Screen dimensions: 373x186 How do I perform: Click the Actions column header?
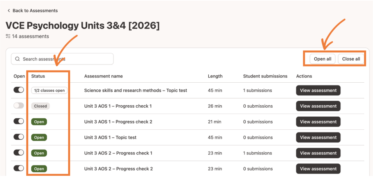click(304, 76)
